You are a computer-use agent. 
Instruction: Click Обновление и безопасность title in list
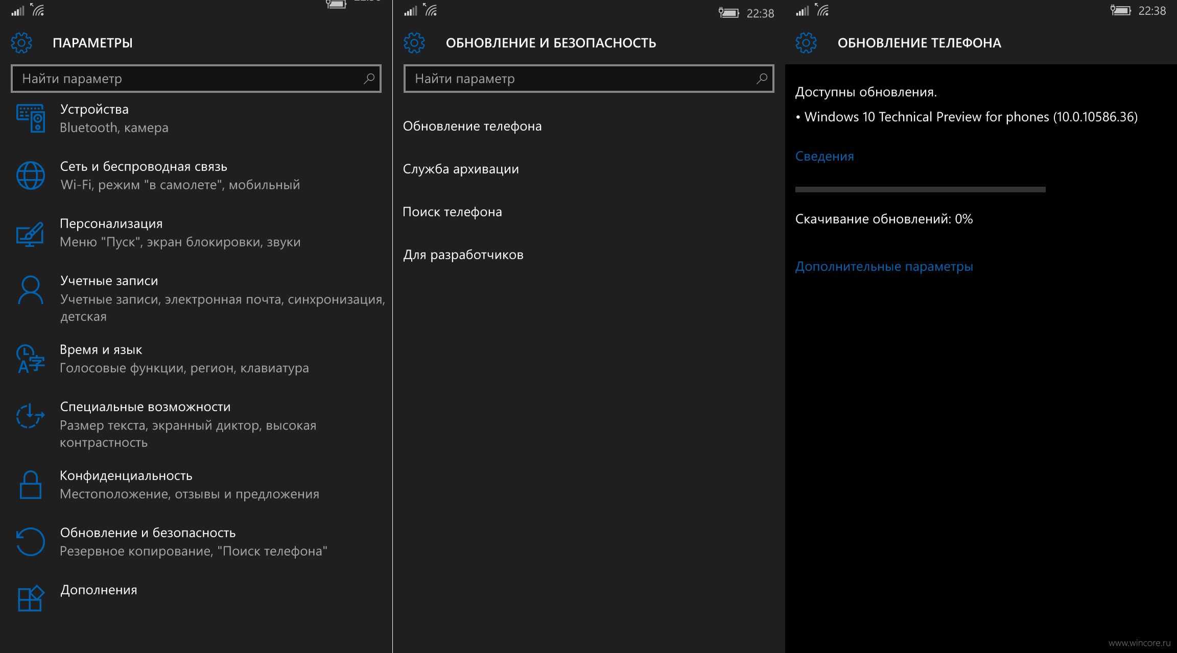pos(148,533)
